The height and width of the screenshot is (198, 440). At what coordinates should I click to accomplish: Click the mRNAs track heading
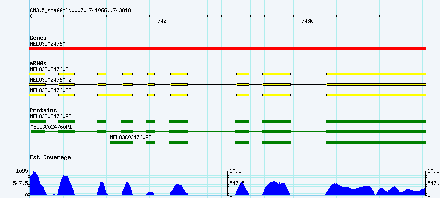tap(38, 63)
